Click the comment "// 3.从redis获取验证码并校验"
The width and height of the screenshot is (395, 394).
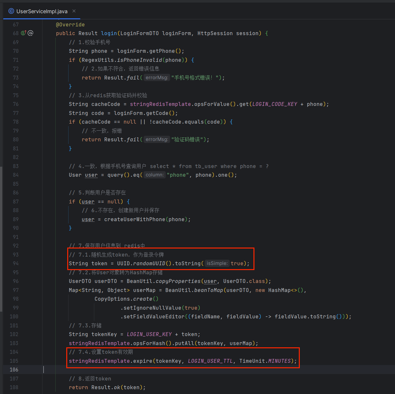(x=108, y=95)
